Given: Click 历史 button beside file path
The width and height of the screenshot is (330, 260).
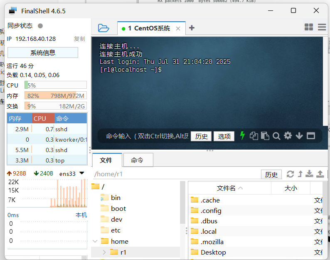Looking at the screenshot, I should (x=271, y=175).
